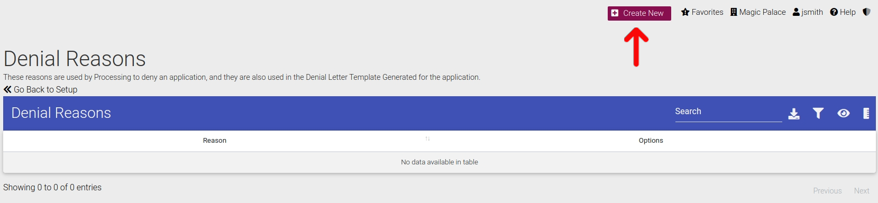Go to Next page of entries
The width and height of the screenshot is (878, 203).
pyautogui.click(x=862, y=191)
